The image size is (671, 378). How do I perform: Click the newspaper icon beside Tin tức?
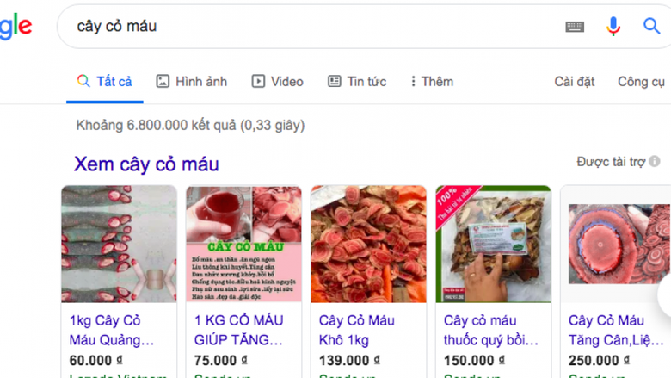coord(335,81)
